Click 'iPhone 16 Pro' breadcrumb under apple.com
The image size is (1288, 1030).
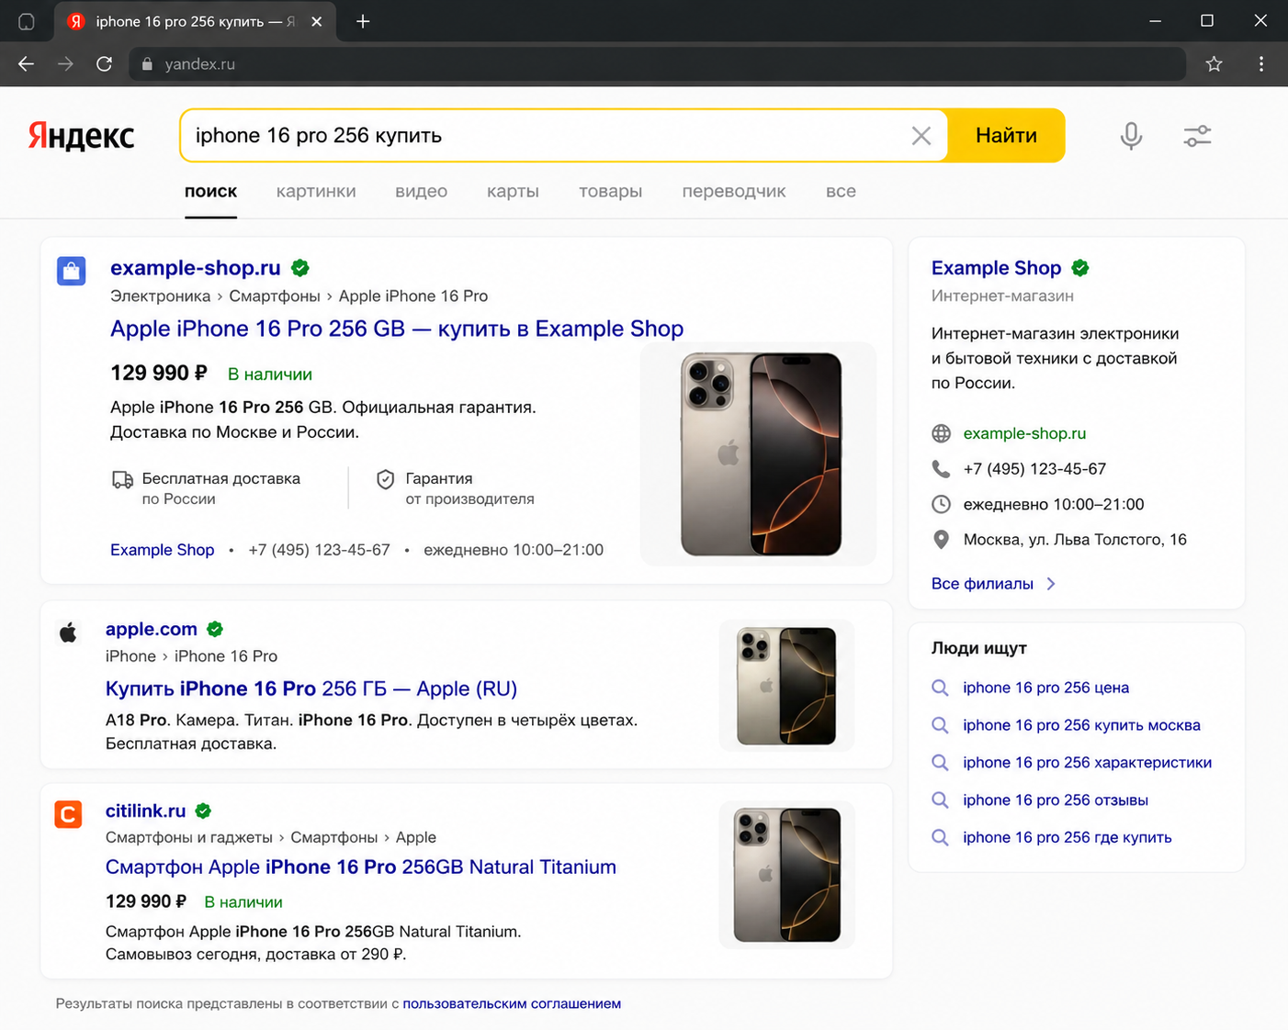226,656
